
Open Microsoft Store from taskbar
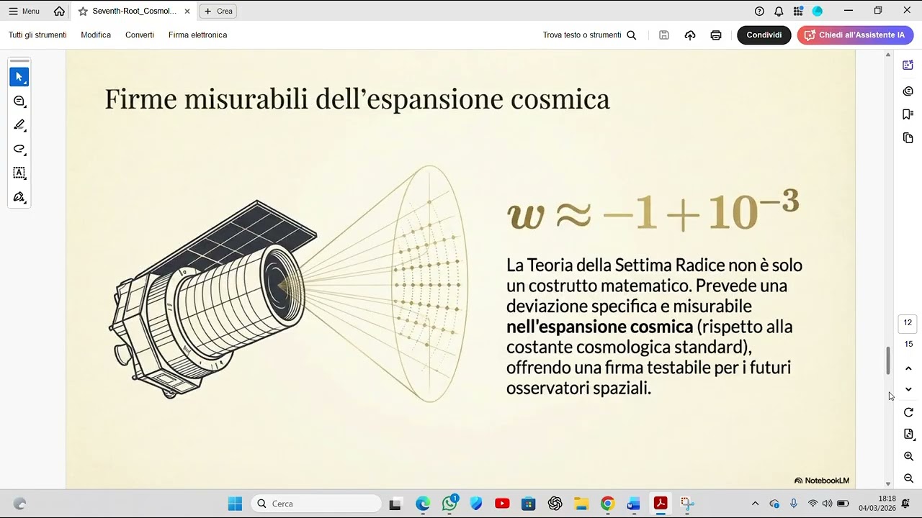(529, 504)
